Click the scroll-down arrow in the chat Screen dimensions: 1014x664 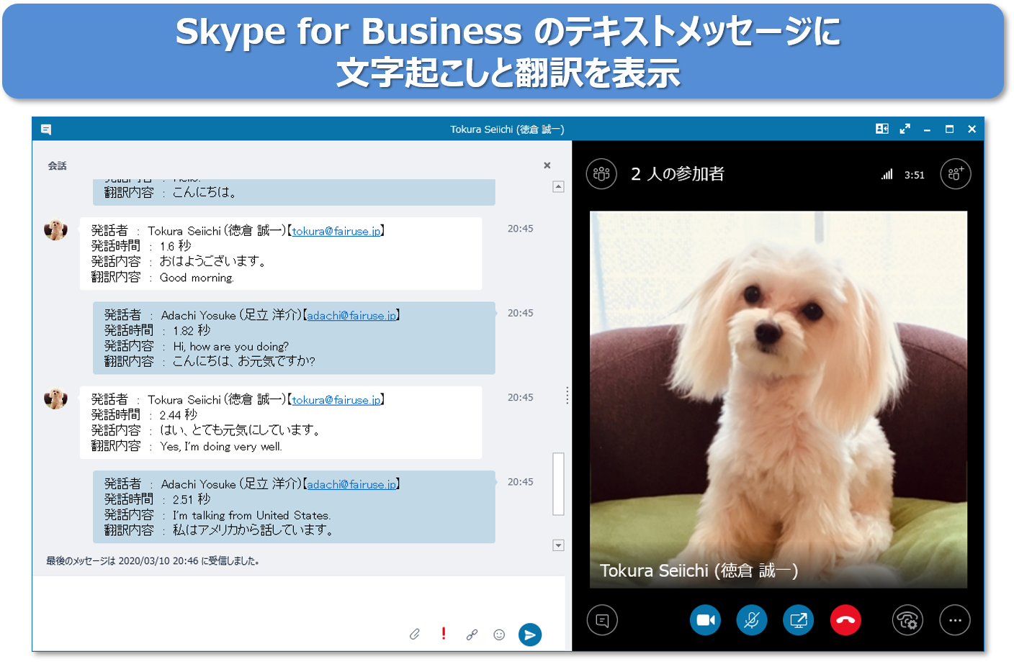[558, 545]
